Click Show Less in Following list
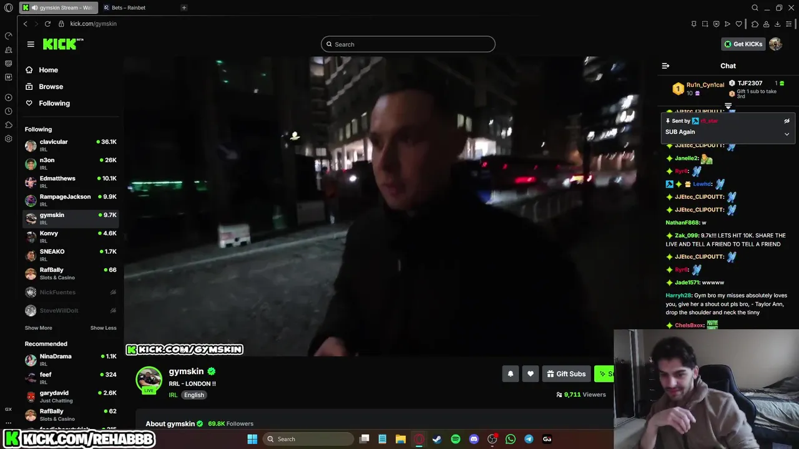Image resolution: width=799 pixels, height=449 pixels. coord(103,328)
